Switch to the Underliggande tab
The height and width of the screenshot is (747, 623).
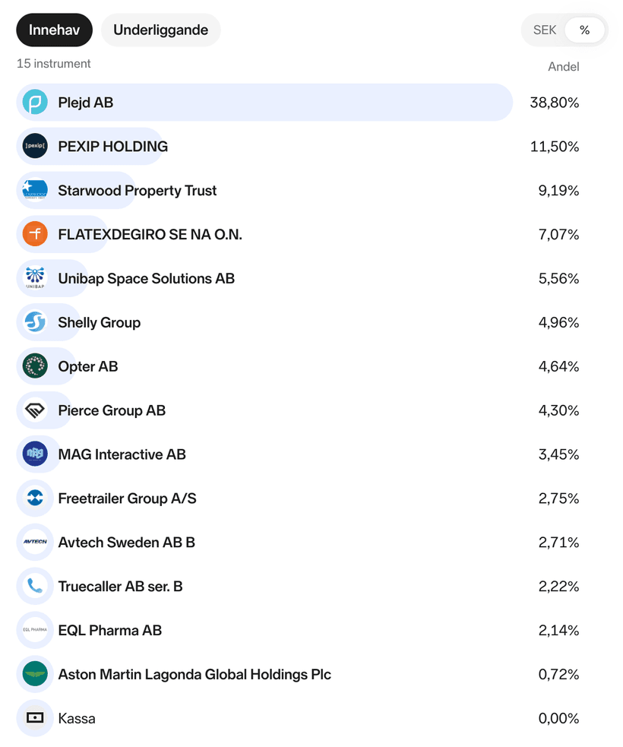tap(160, 30)
